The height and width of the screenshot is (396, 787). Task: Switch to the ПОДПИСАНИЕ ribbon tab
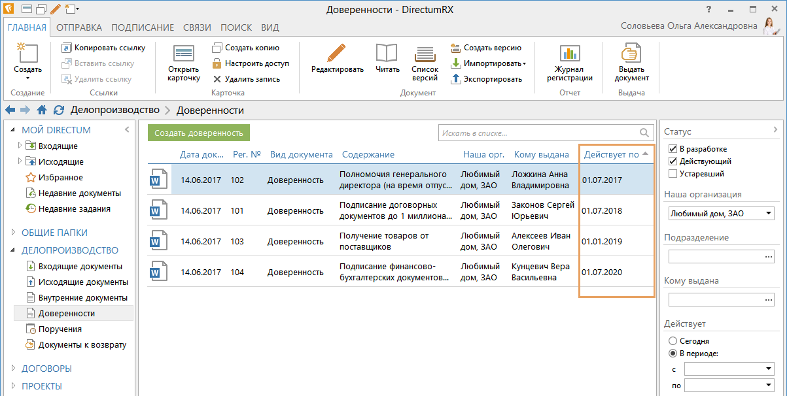coord(142,27)
